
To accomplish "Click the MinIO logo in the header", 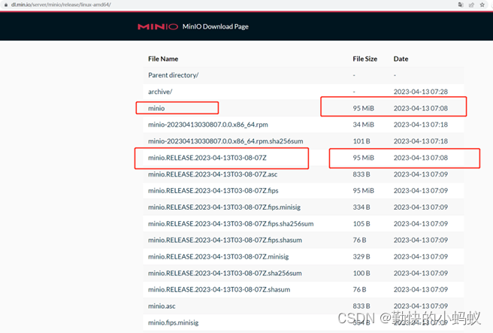I will (x=158, y=27).
